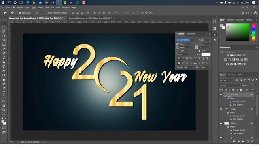The image size is (259, 145).
Task: Toggle the Auto-Select checkbox
Action: [20, 13]
